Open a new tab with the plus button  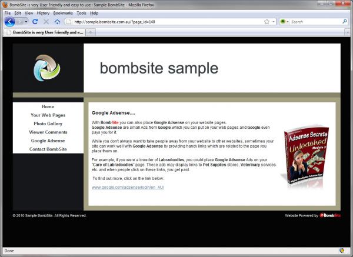91,32
